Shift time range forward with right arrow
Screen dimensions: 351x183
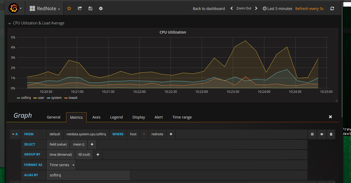tap(256, 8)
